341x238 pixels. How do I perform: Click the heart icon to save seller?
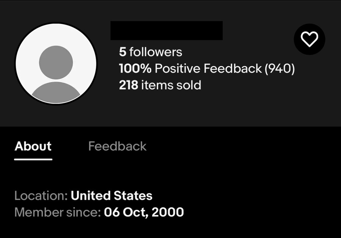tap(309, 40)
